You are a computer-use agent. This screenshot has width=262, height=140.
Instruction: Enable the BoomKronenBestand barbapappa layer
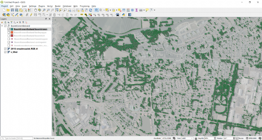pos(9,32)
